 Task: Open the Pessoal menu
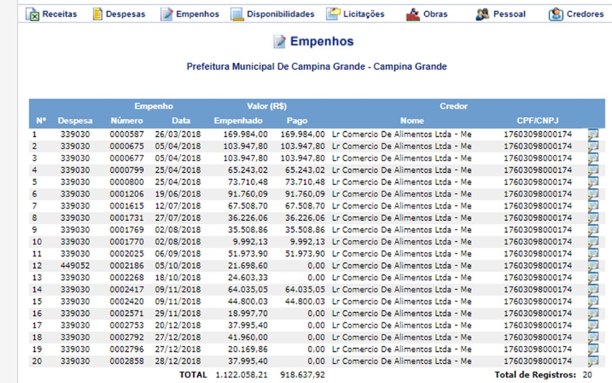click(509, 14)
